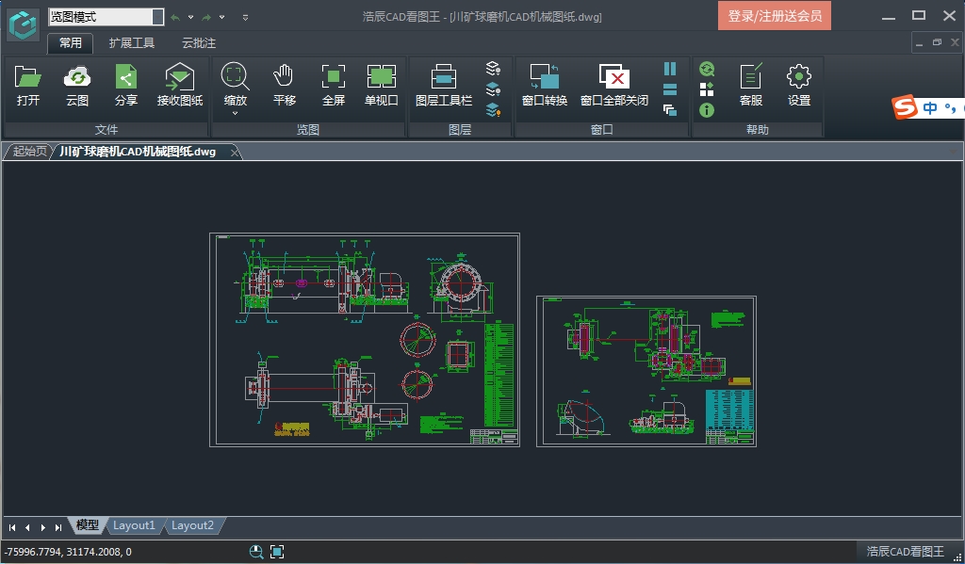Screen dimensions: 965x564
Task: Close the 川矿球磨机 drawing tab
Action: pos(235,153)
